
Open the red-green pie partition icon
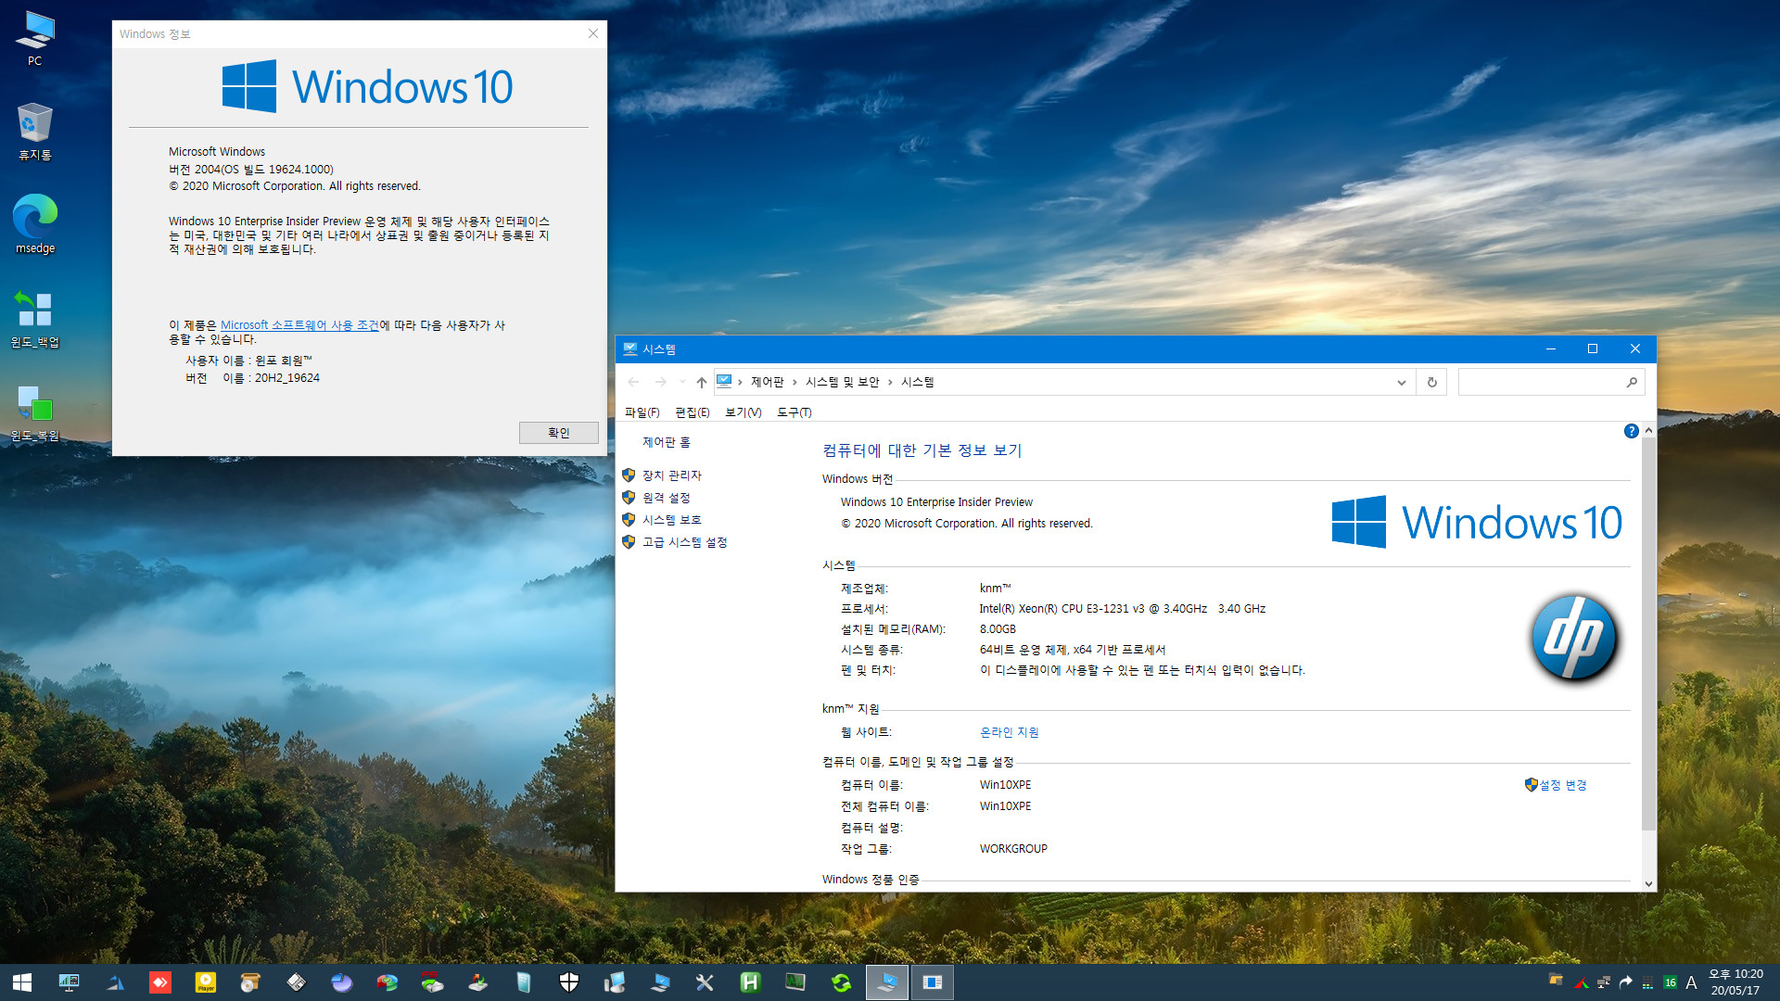coord(388,982)
